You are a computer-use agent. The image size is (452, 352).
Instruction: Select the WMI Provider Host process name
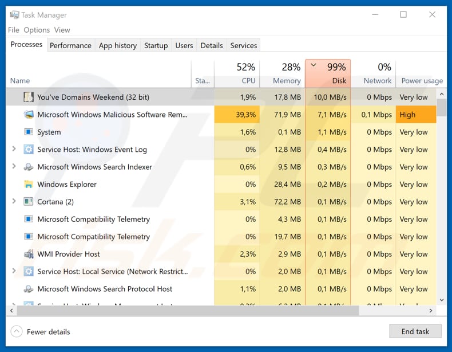pyautogui.click(x=69, y=254)
